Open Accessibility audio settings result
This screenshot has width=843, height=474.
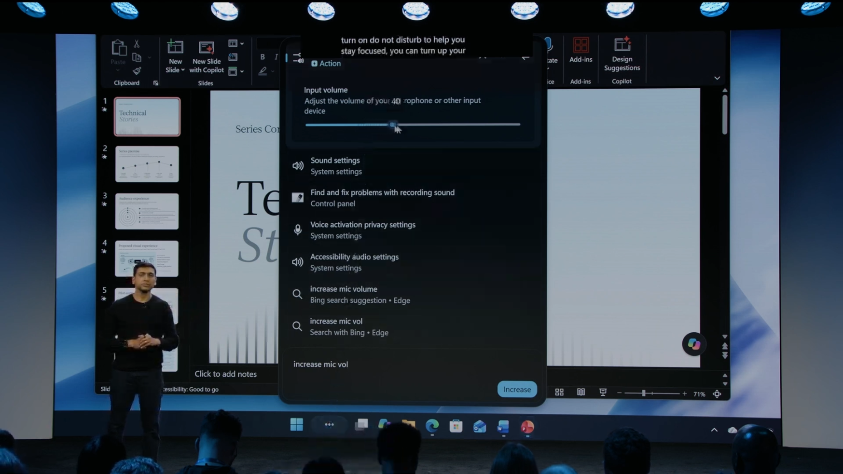tap(413, 262)
